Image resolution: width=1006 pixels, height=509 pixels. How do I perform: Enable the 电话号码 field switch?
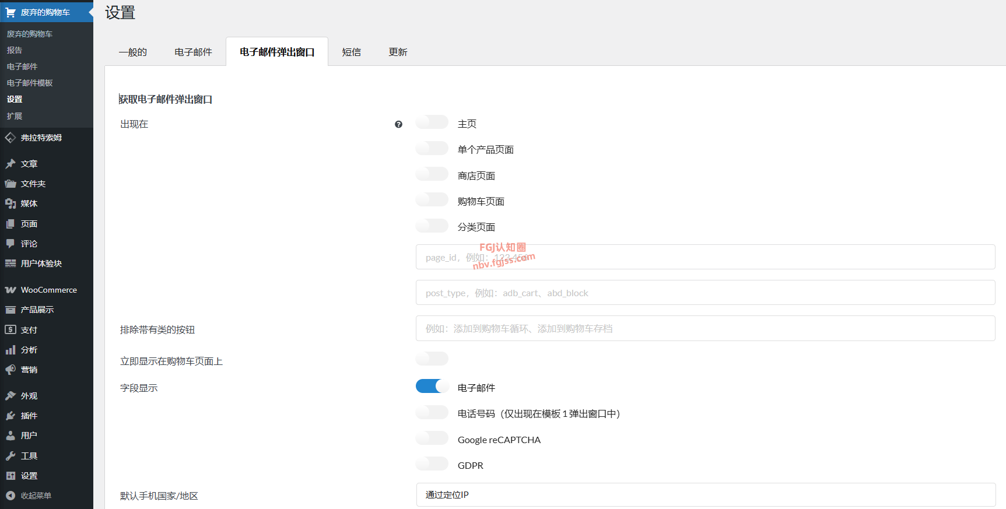pyautogui.click(x=432, y=412)
